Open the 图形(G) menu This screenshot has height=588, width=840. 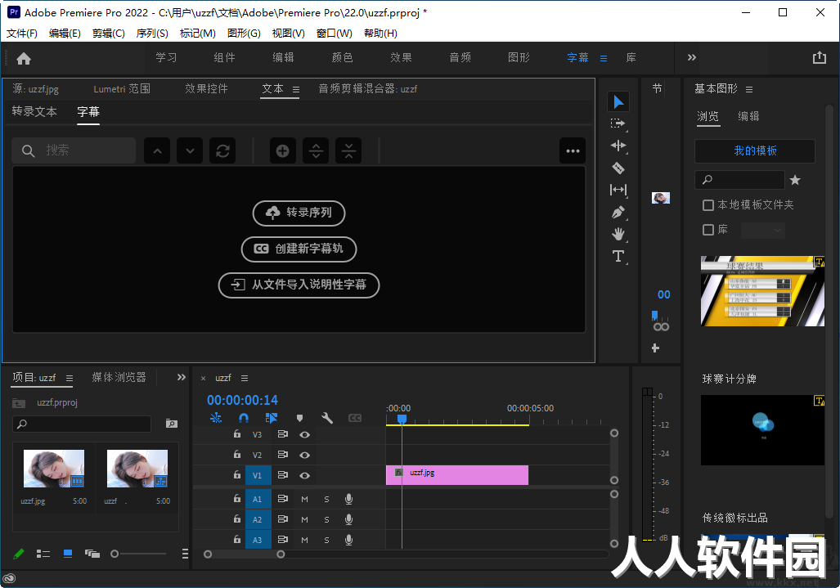pyautogui.click(x=244, y=34)
